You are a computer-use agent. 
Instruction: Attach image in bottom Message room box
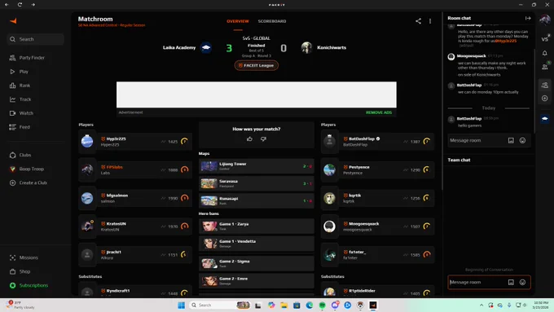[511, 283]
